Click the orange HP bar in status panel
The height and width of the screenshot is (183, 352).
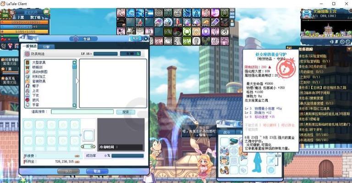pos(24,22)
